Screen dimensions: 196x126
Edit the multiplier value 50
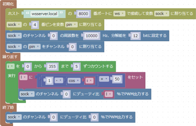click(117, 79)
